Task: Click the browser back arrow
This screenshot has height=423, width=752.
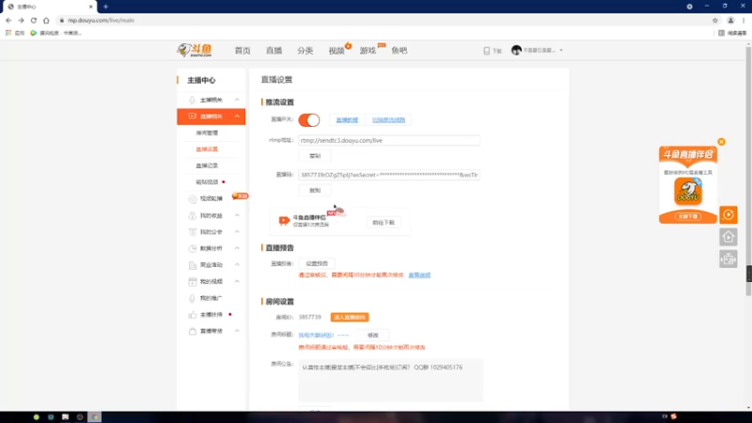Action: [8, 20]
